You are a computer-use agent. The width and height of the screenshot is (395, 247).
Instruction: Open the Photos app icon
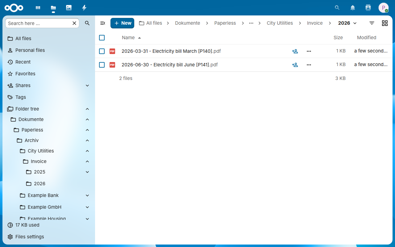(69, 8)
